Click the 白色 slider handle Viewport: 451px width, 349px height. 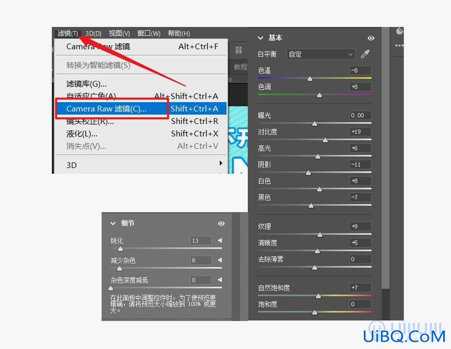tap(319, 189)
